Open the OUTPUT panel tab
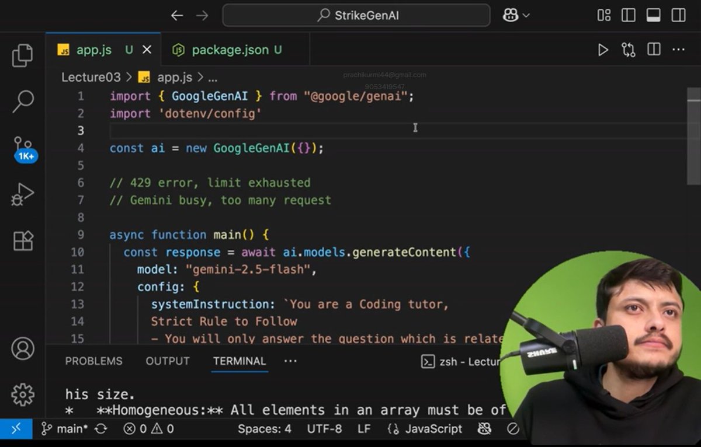 pos(168,361)
